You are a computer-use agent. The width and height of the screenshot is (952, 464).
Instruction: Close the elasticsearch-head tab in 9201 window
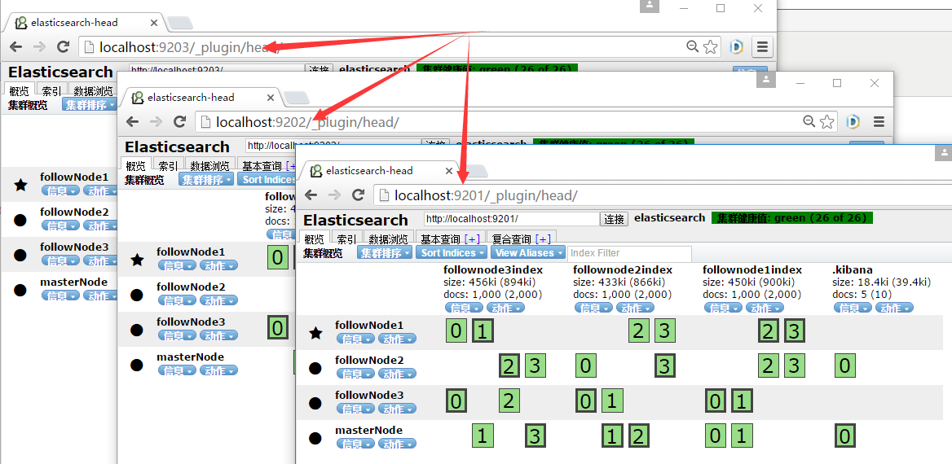[449, 171]
